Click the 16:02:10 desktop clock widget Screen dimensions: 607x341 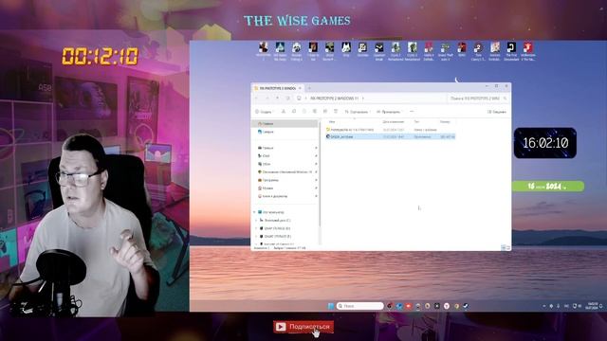(x=545, y=143)
